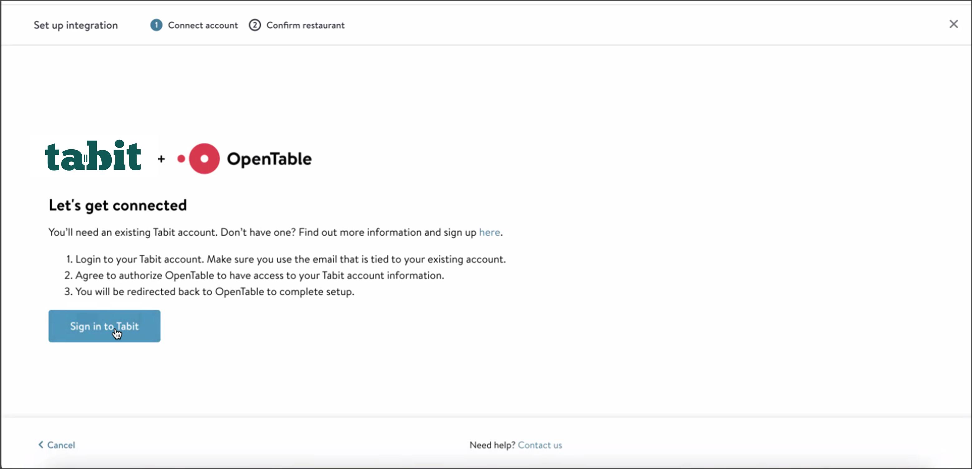Click Sign in to Tabit
Image resolution: width=972 pixels, height=469 pixels.
click(104, 326)
